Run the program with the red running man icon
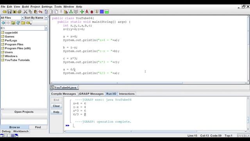The height and width of the screenshot is (141, 250). (x=87, y=12)
